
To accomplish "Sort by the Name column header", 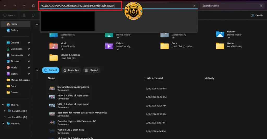I will 51,78.
